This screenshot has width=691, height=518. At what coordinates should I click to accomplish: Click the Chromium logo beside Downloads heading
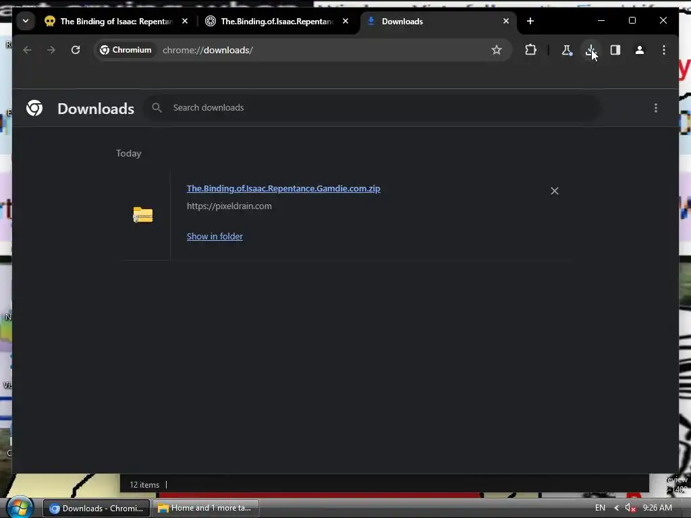[x=34, y=108]
